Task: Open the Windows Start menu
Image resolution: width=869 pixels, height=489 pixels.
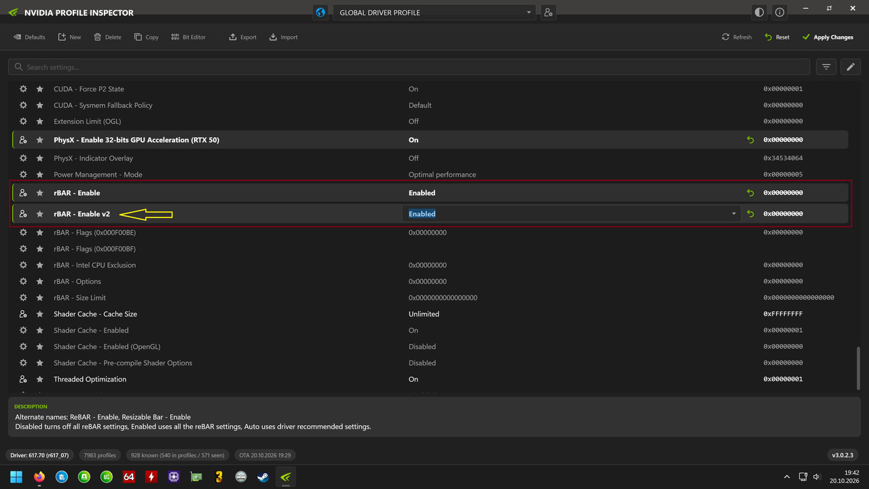Action: coord(16,477)
